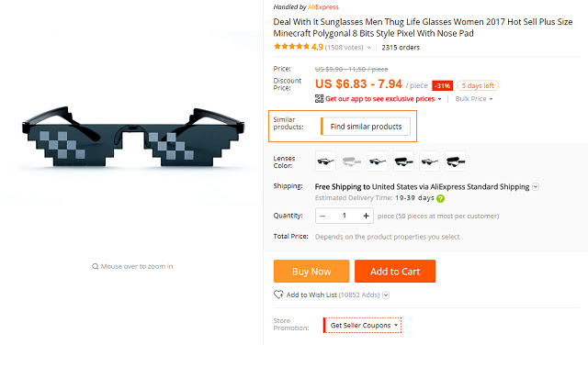Open the Get Seller Coupons dropdown
Image resolution: width=588 pixels, height=367 pixels.
(x=364, y=325)
